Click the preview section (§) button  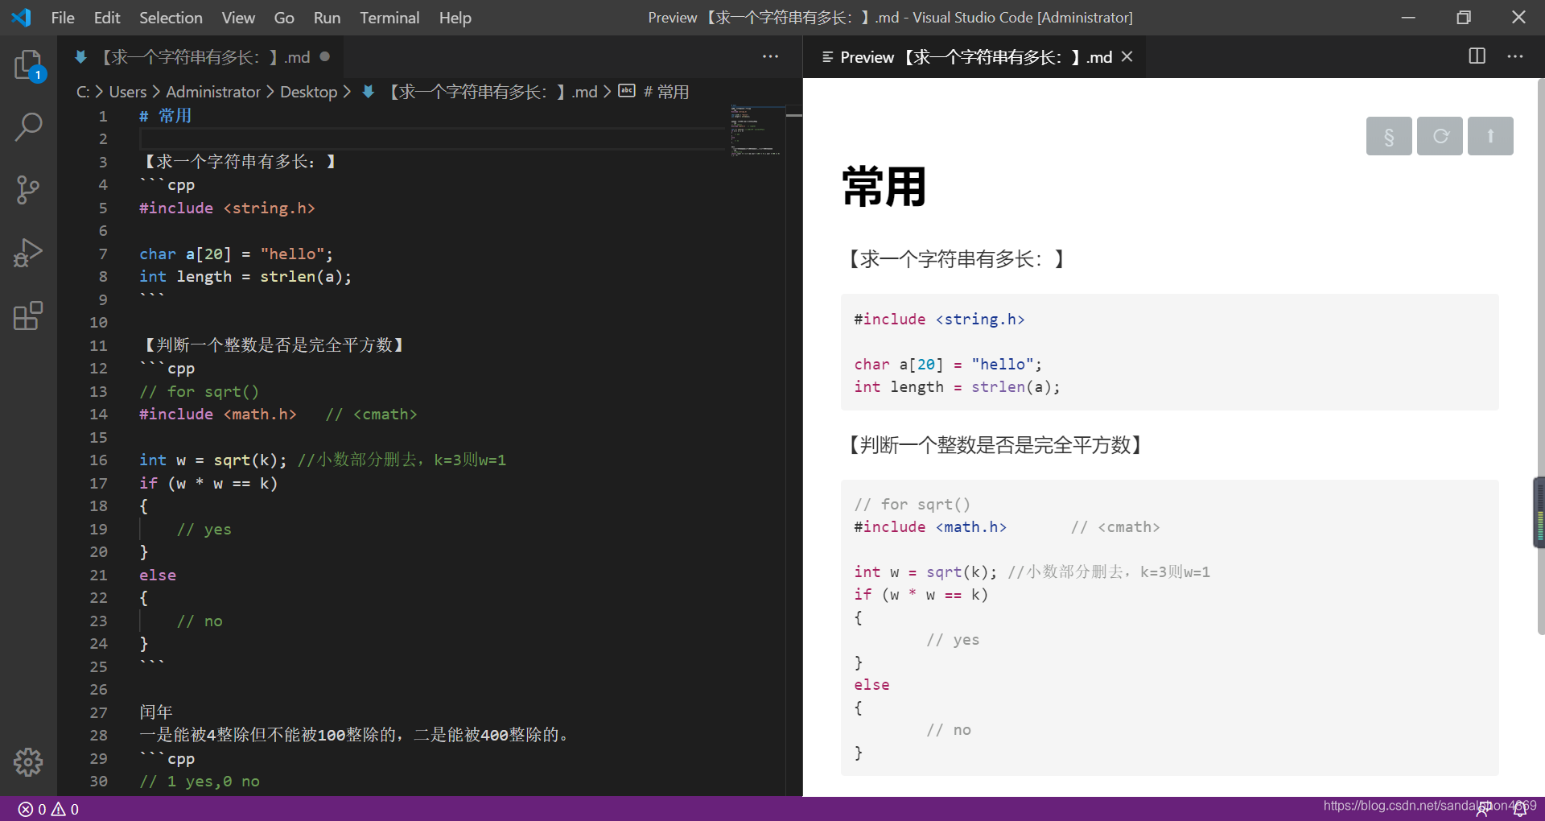1389,136
